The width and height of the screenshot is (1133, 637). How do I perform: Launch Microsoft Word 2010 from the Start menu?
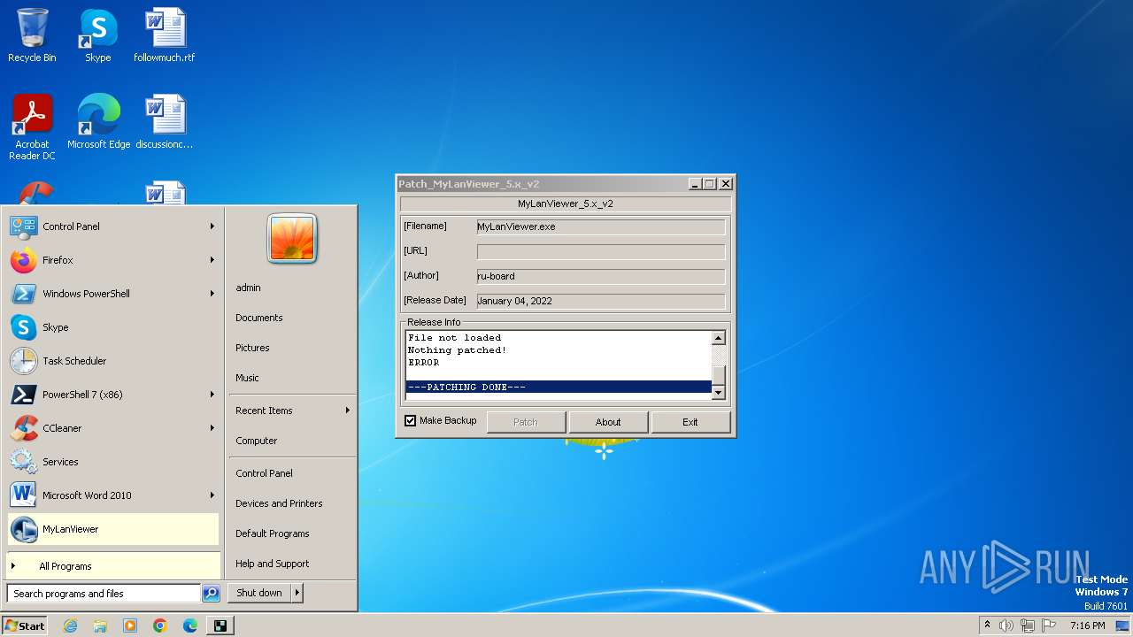point(113,495)
